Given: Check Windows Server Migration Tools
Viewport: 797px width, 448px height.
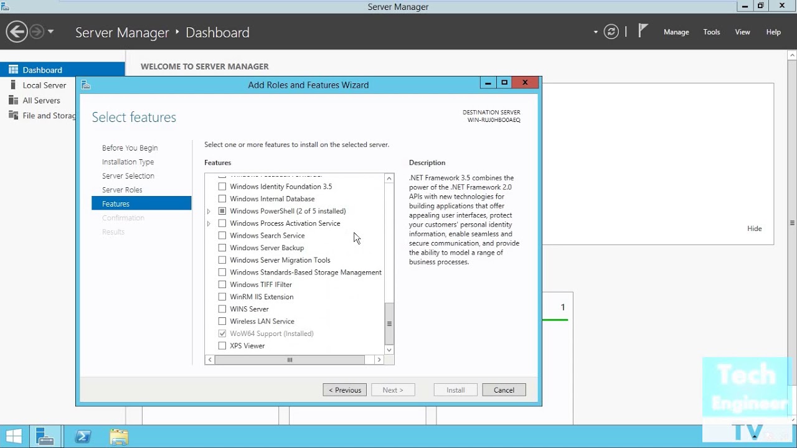Looking at the screenshot, I should pyautogui.click(x=222, y=260).
